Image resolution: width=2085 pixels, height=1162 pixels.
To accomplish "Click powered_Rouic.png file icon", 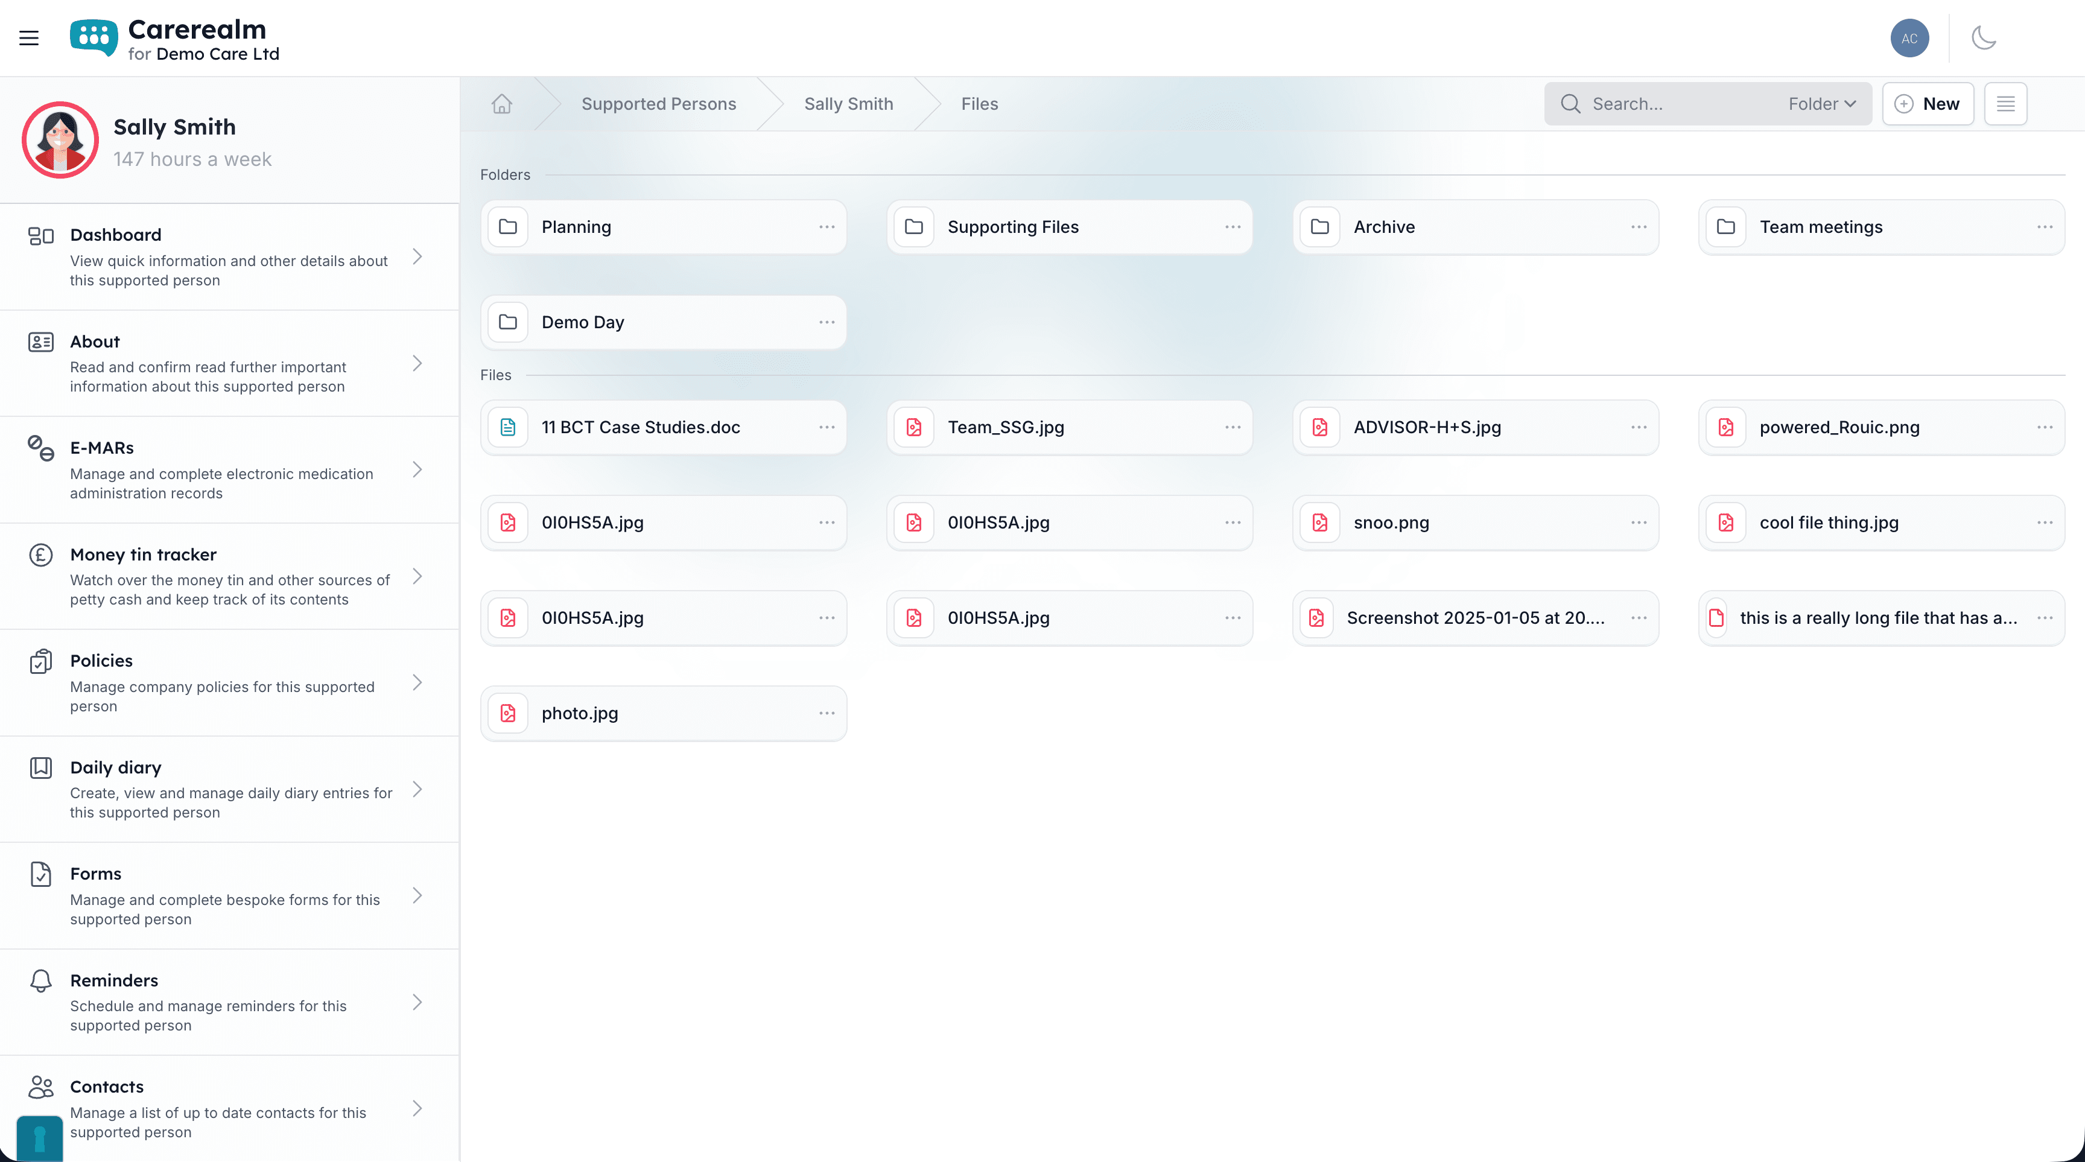I will pos(1725,427).
